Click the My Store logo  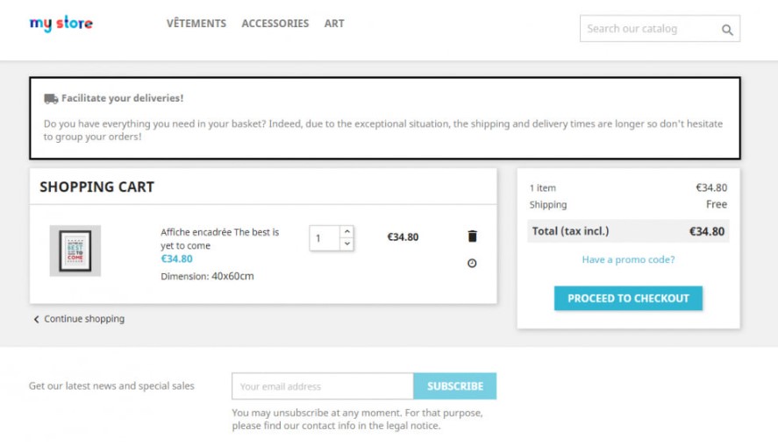pos(61,24)
